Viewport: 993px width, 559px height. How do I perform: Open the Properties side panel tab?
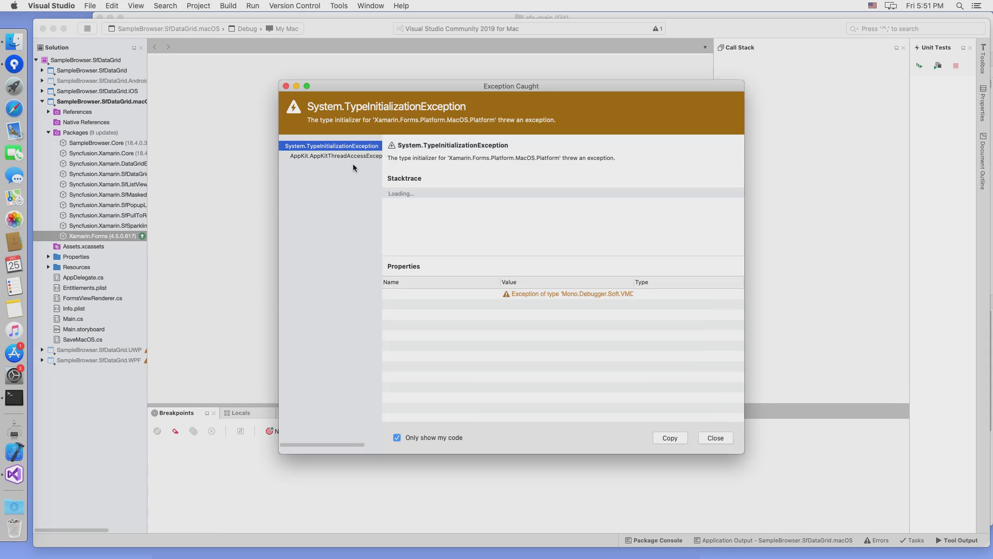pyautogui.click(x=983, y=104)
